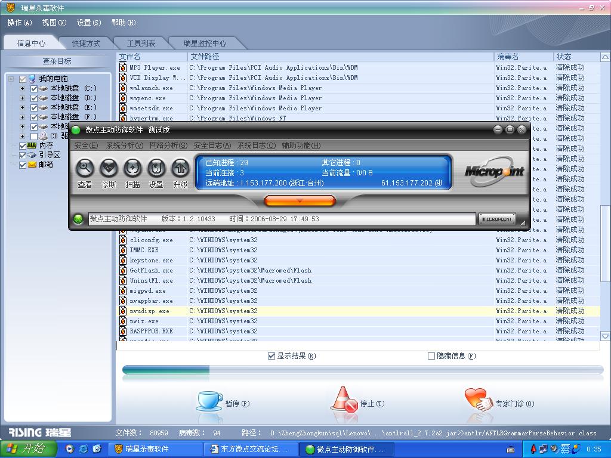Click the Rising lion logo in title bar
Screen dimensions: 611x458
click(x=11, y=7)
